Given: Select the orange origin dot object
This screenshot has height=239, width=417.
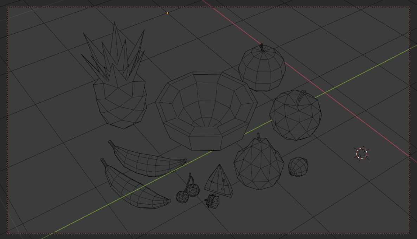Looking at the screenshot, I should click(x=167, y=13).
